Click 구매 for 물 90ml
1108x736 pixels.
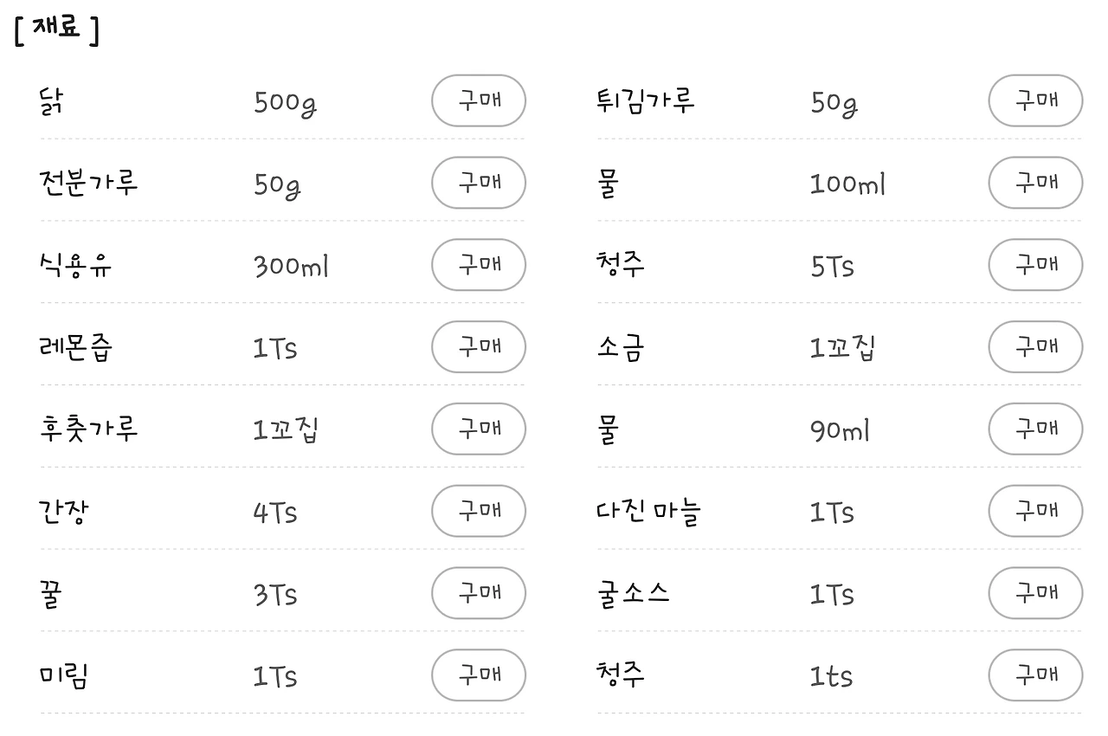click(1035, 429)
